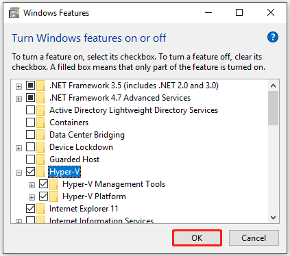
Task: Check the Internet Information Services checkbox
Action: (x=30, y=220)
